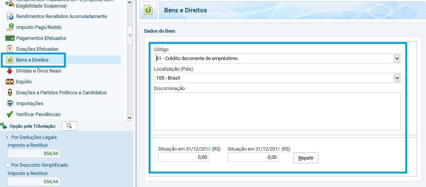Open Doações Efetuadas section
The height and width of the screenshot is (187, 426).
pos(37,49)
